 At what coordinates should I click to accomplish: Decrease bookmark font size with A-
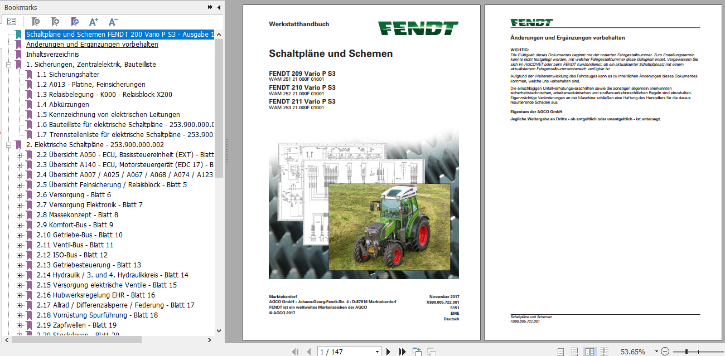113,22
